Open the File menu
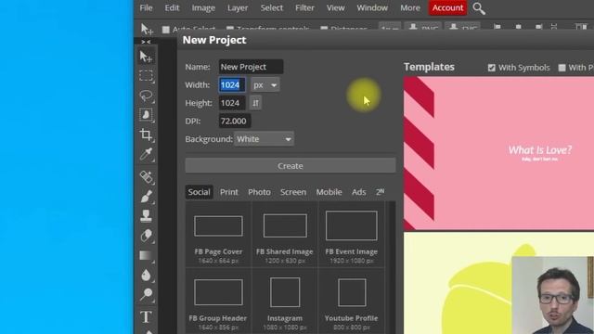The image size is (594, 334). click(146, 8)
